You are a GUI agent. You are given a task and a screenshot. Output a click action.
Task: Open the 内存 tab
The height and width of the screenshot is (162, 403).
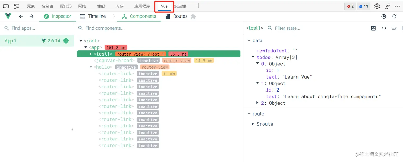tap(120, 6)
